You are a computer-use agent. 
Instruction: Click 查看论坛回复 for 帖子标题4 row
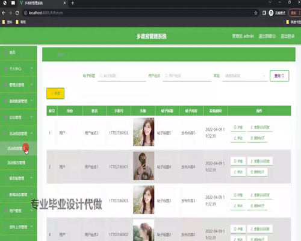260,161
